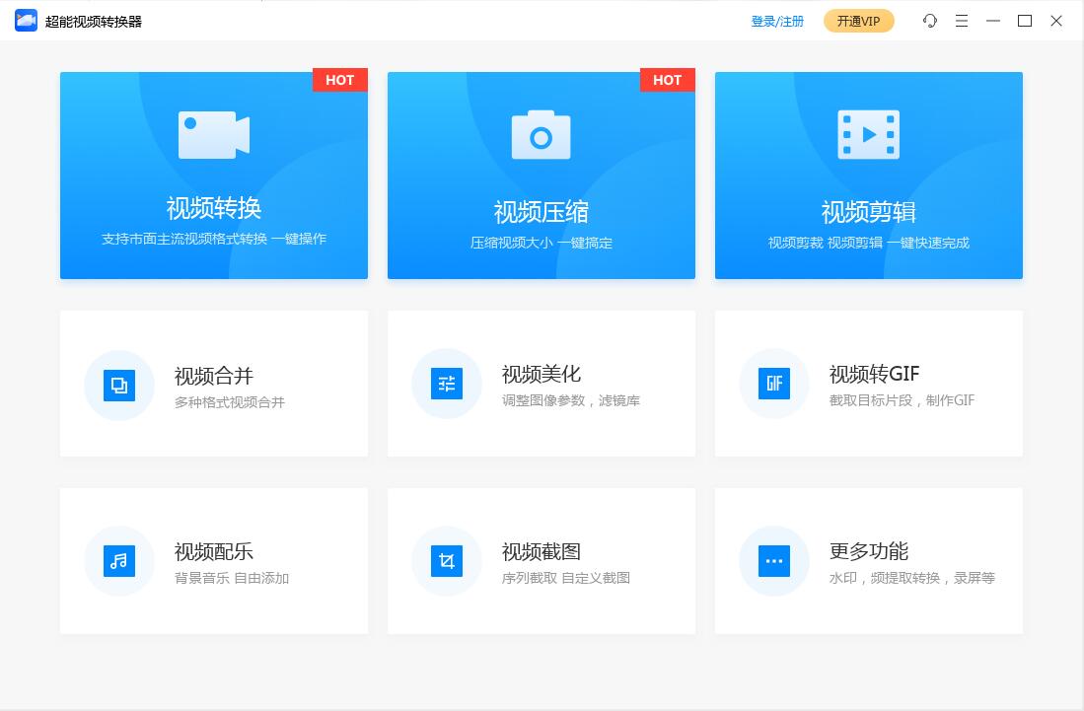The width and height of the screenshot is (1084, 711).
Task: Click the video camera icon on 视频转换 card
Action: tap(214, 135)
